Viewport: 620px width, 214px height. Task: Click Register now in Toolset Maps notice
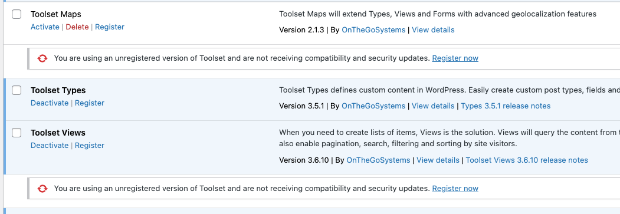(455, 58)
